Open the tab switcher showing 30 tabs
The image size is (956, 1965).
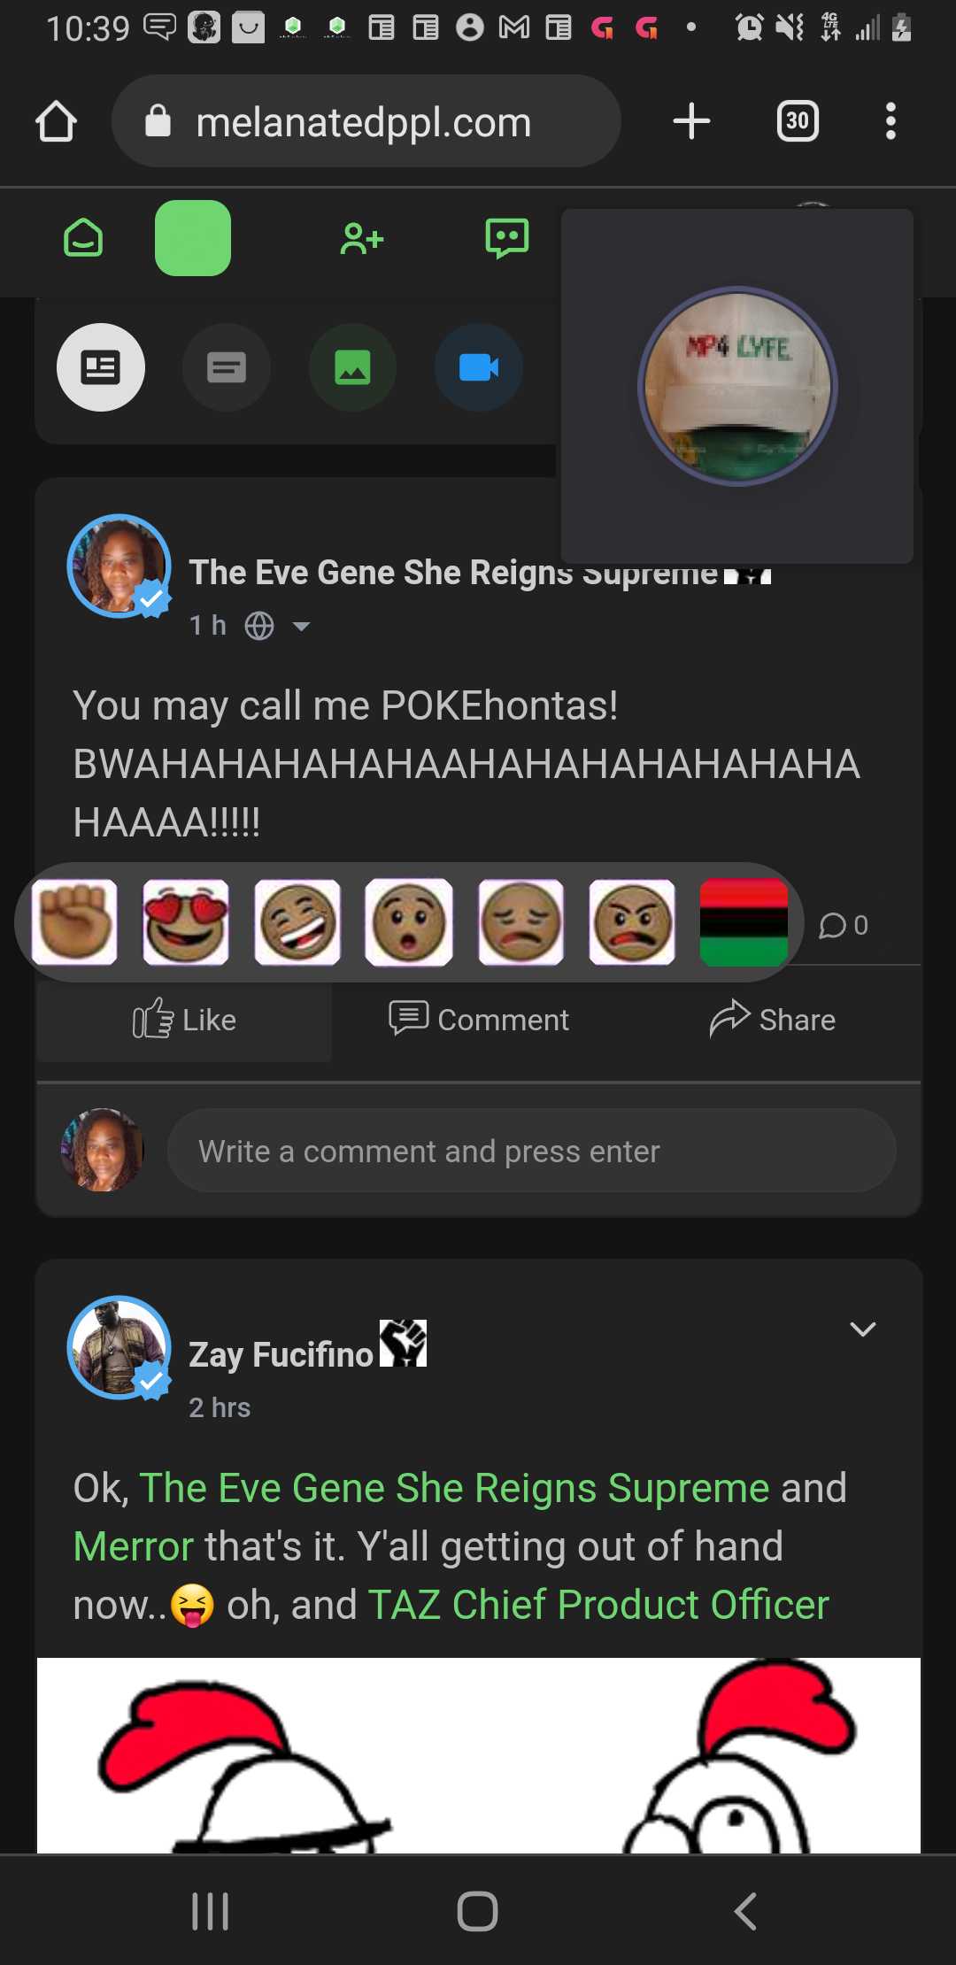[797, 121]
